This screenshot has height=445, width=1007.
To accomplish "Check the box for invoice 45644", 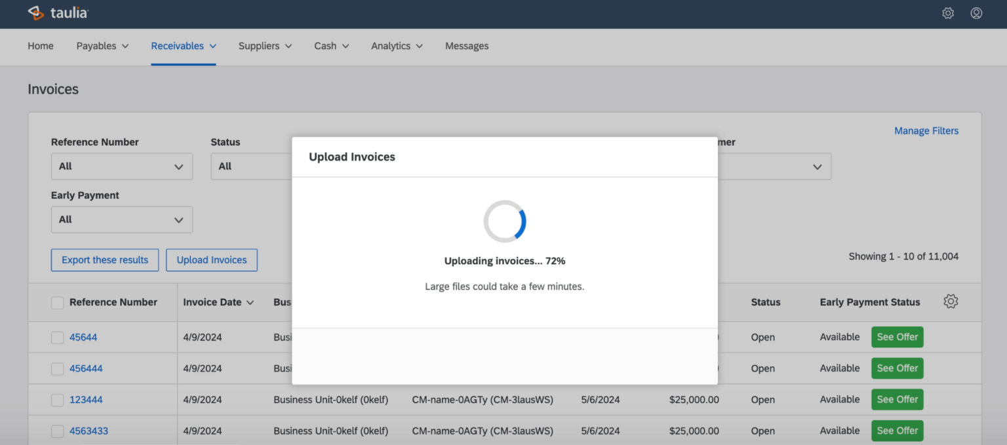I will click(x=58, y=338).
